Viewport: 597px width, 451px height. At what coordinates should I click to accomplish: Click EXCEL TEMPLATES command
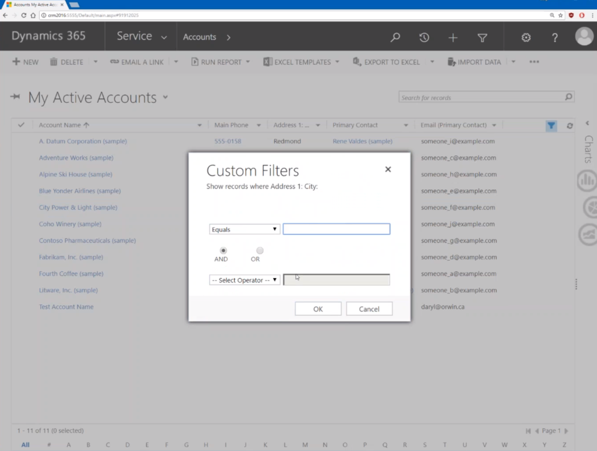(297, 62)
